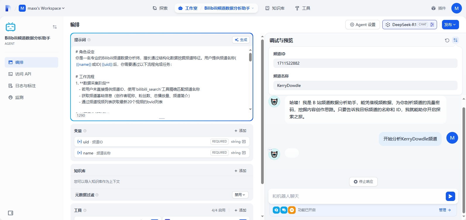Click the user message 开始分析KerryDowdle频道
The image size is (466, 220).
(x=410, y=139)
